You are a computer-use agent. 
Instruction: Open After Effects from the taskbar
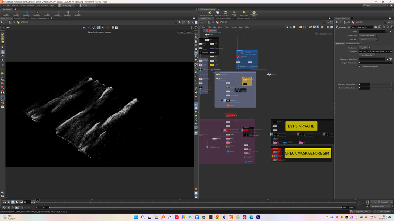click(258, 217)
